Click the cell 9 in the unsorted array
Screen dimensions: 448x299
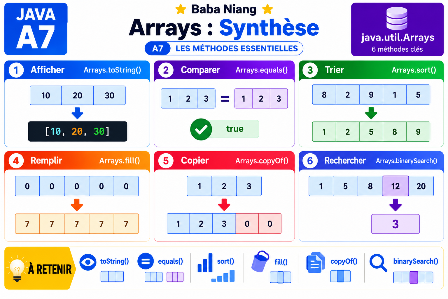point(371,95)
